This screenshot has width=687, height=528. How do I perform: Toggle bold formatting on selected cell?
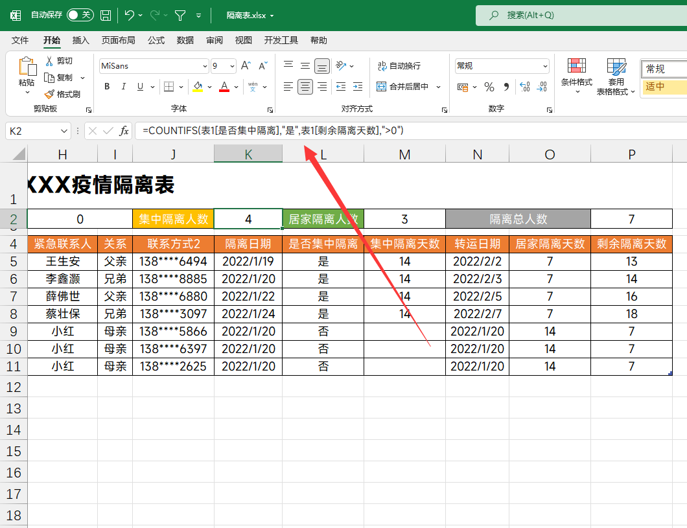106,86
